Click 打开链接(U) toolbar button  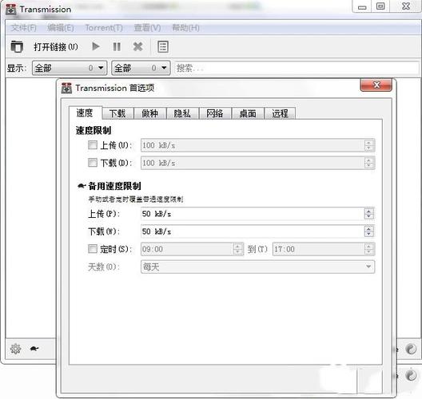[x=55, y=47]
